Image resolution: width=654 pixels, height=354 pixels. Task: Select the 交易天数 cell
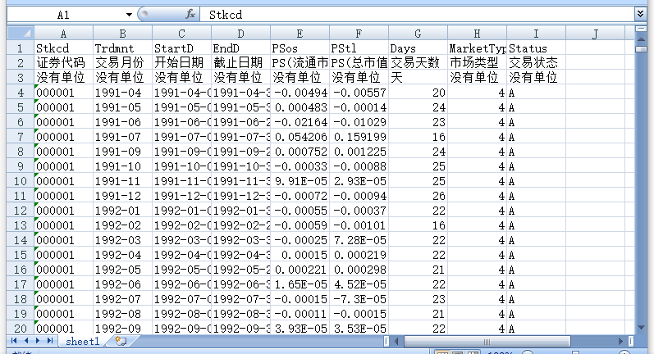pyautogui.click(x=418, y=63)
